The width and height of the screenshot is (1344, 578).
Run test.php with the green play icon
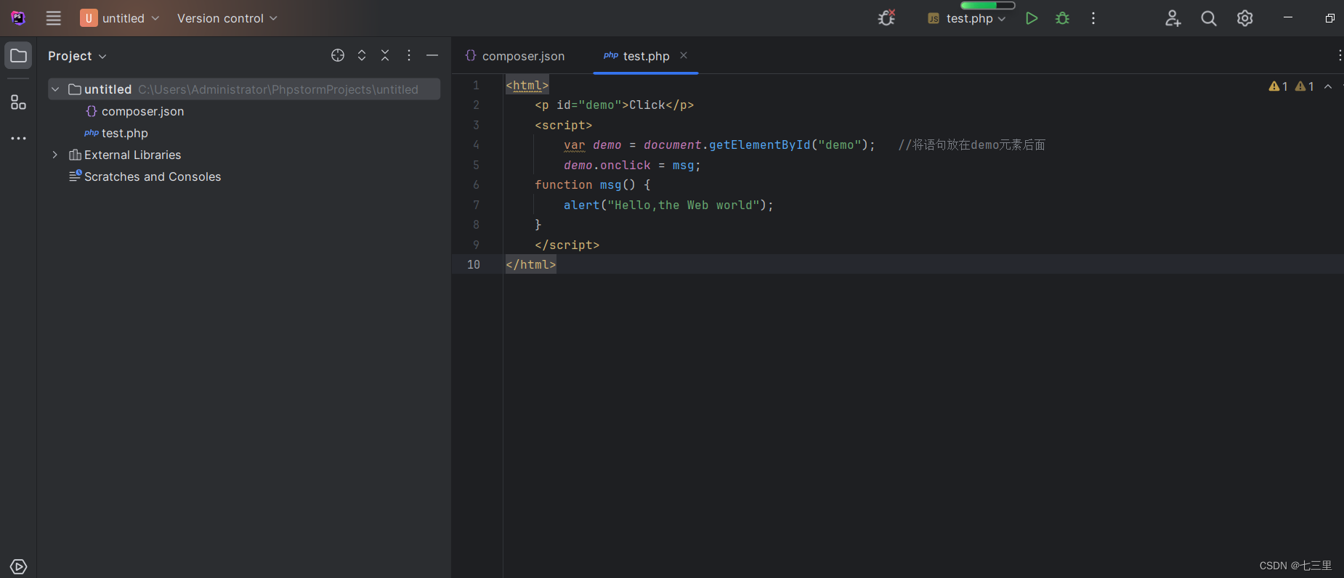coord(1031,18)
